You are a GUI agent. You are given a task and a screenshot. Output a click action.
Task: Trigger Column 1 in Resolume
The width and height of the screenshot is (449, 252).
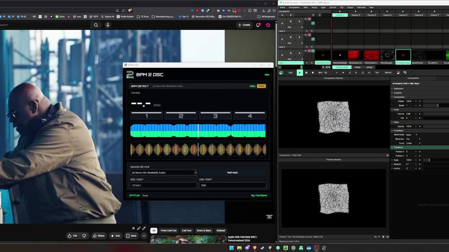(340, 15)
